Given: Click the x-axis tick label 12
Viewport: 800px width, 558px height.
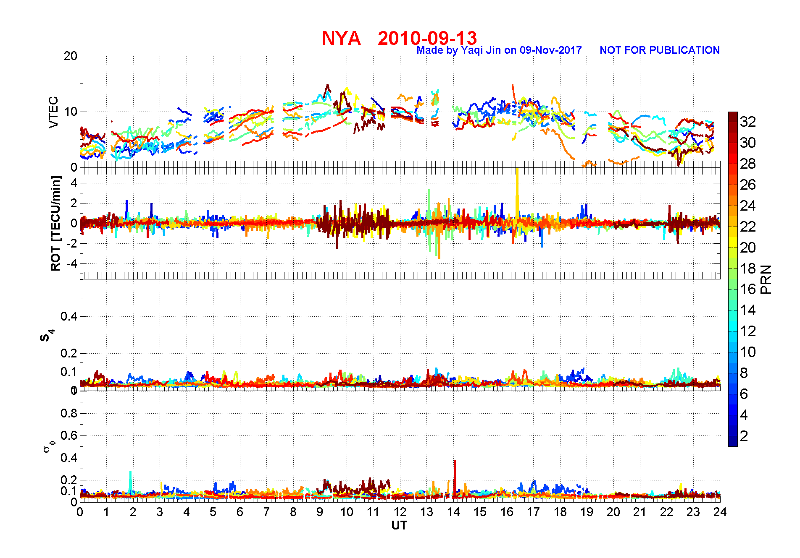Looking at the screenshot, I should click(400, 512).
